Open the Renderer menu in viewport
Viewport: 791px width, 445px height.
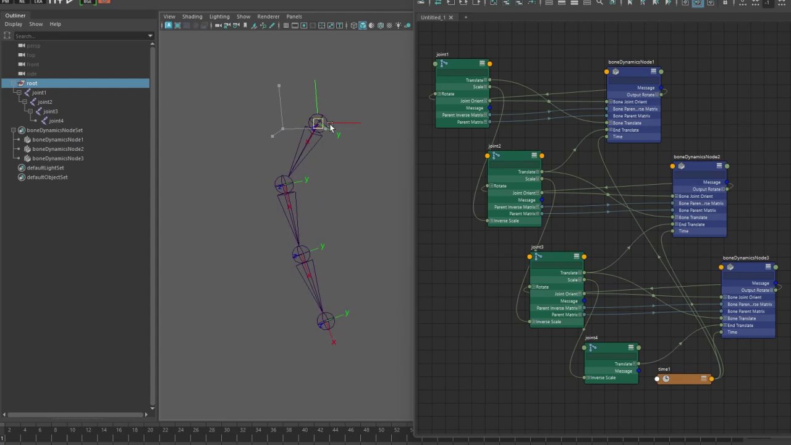268,17
